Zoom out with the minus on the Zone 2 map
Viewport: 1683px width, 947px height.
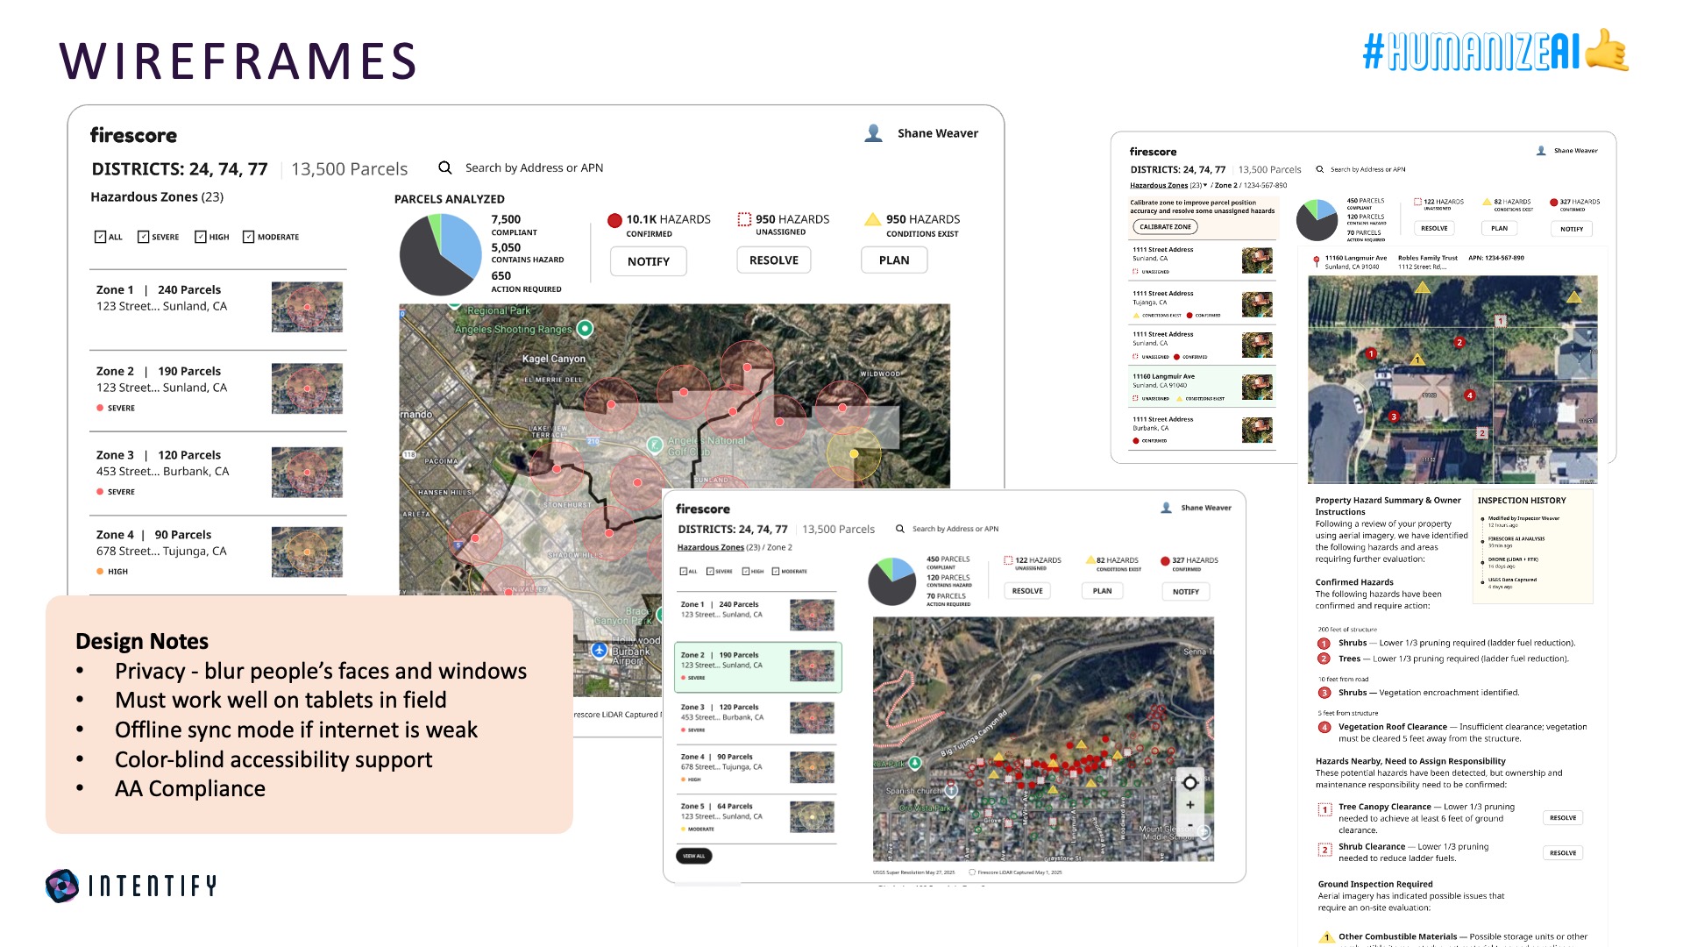tap(1189, 824)
